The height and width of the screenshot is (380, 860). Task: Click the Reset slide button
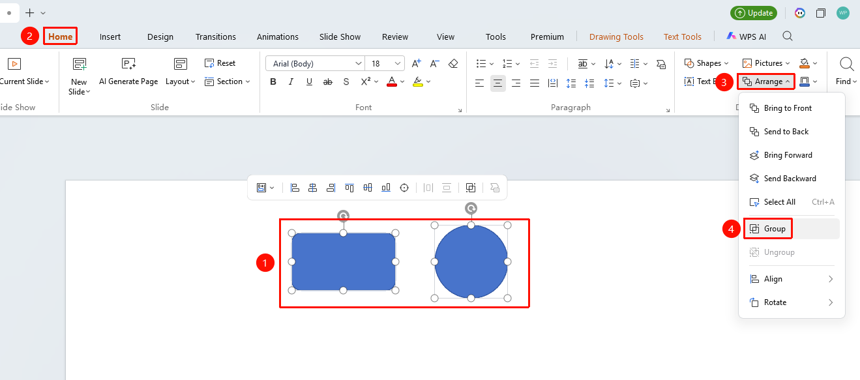220,63
